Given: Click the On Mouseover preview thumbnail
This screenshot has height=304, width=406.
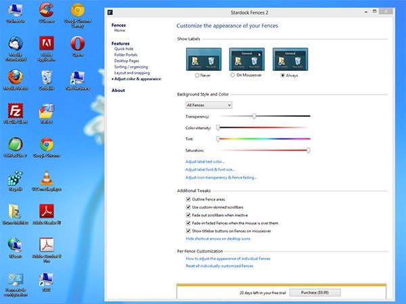Looking at the screenshot, I should click(247, 59).
